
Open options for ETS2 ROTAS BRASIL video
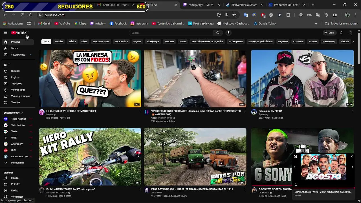tap(245, 189)
